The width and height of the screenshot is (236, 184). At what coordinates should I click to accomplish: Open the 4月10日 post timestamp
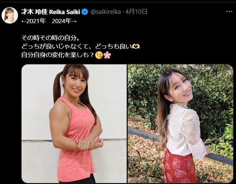[136, 11]
